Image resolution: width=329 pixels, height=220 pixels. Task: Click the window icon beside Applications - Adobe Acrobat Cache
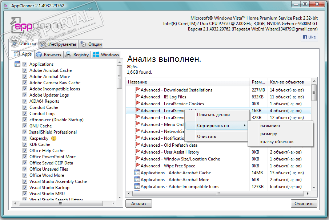click(137, 173)
